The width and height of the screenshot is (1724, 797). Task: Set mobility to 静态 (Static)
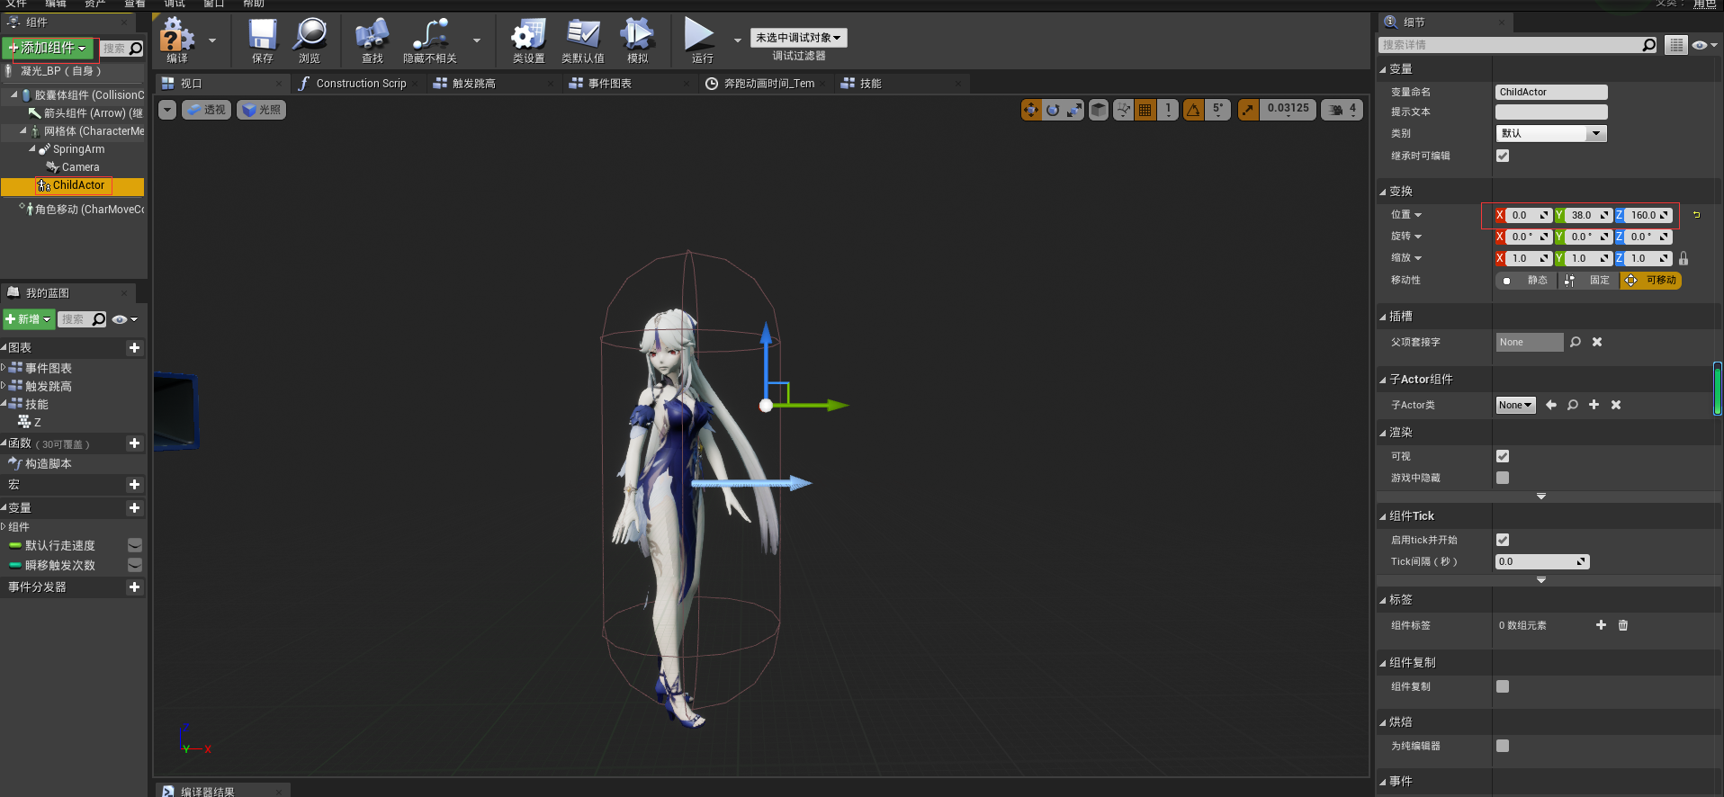click(x=1526, y=281)
